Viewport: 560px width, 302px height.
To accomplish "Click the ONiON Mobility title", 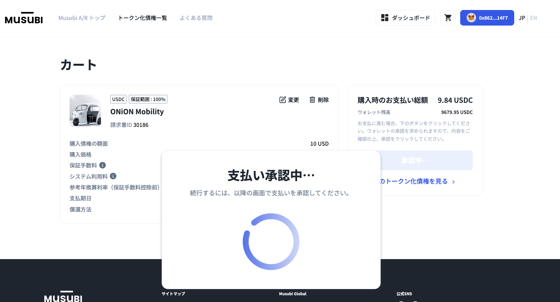I will coord(137,112).
